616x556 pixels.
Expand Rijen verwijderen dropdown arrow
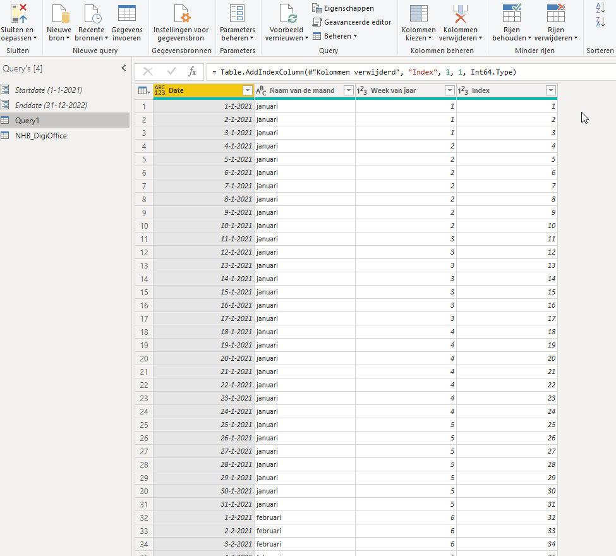point(576,38)
